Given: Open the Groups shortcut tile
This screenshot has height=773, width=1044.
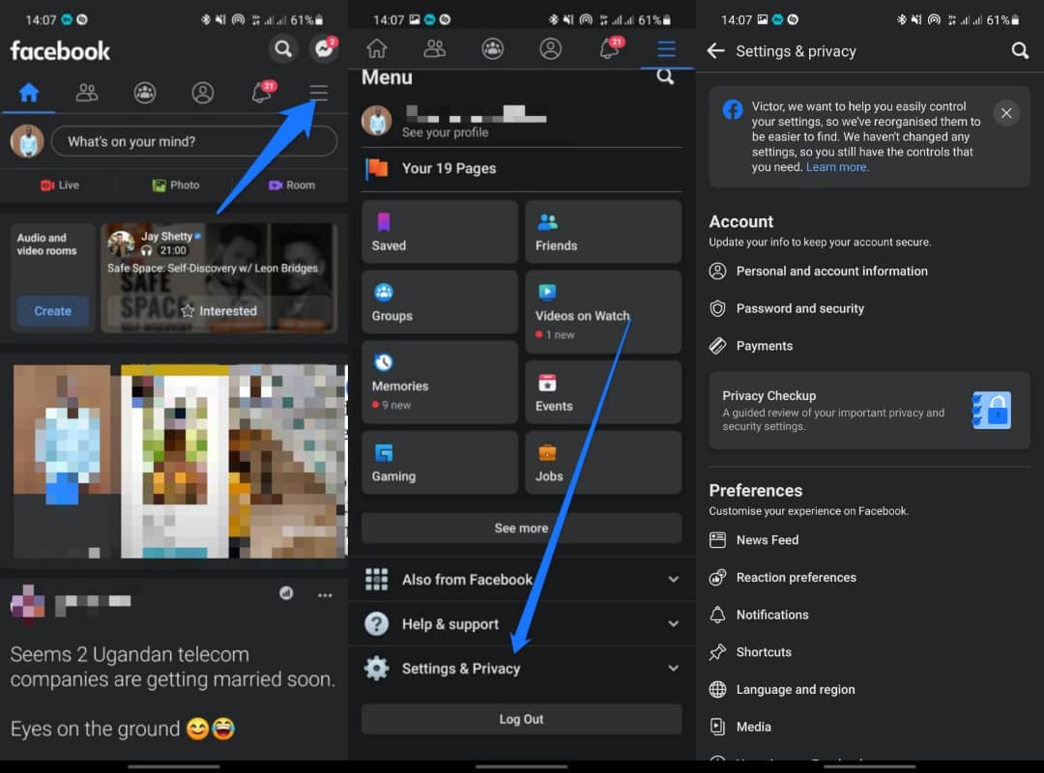Looking at the screenshot, I should point(440,301).
